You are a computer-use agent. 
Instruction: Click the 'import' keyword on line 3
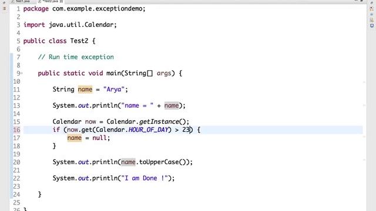34,25
